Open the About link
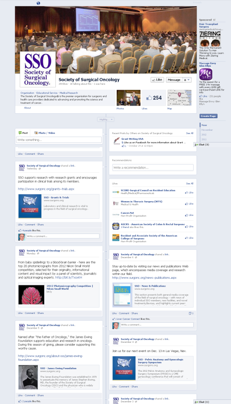This screenshot has height=404, width=231. pyautogui.click(x=27, y=108)
